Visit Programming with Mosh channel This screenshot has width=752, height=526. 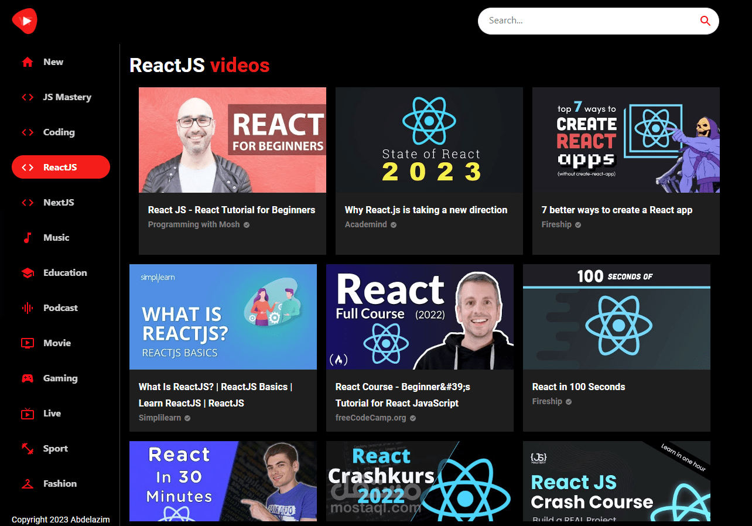click(x=194, y=225)
